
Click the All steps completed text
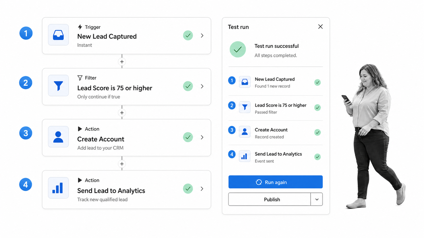click(276, 55)
